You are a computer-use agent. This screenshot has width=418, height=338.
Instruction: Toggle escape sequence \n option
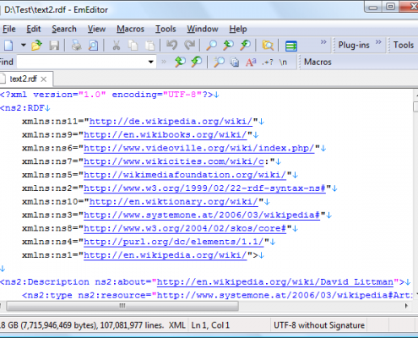point(283,62)
